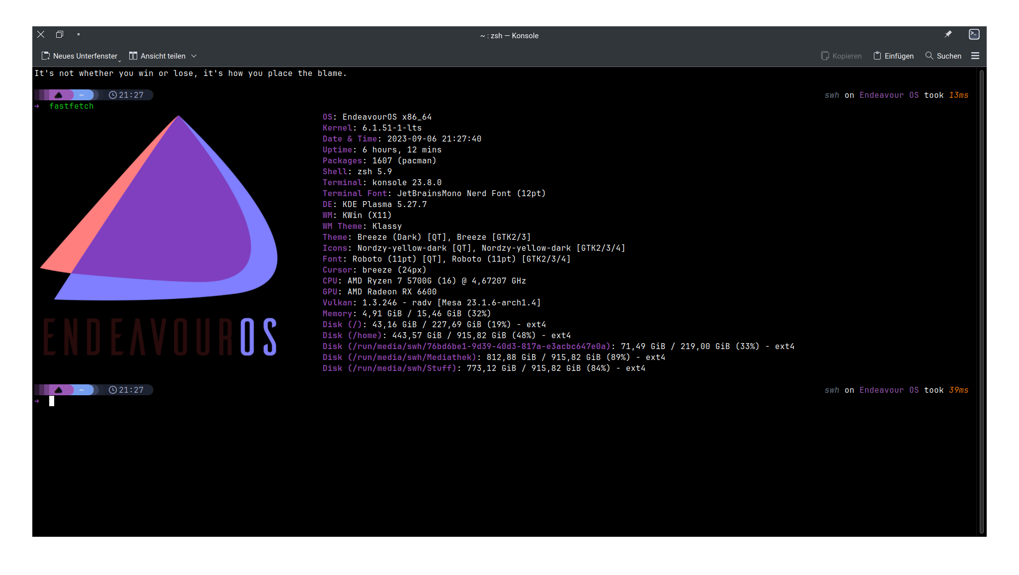The width and height of the screenshot is (1019, 575).
Task: Click the terminal vertical scrollbar
Action: click(x=982, y=301)
